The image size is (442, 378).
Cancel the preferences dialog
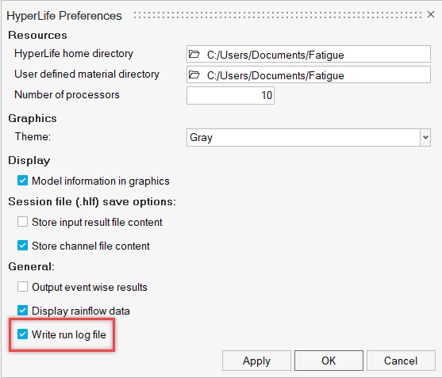tap(401, 361)
